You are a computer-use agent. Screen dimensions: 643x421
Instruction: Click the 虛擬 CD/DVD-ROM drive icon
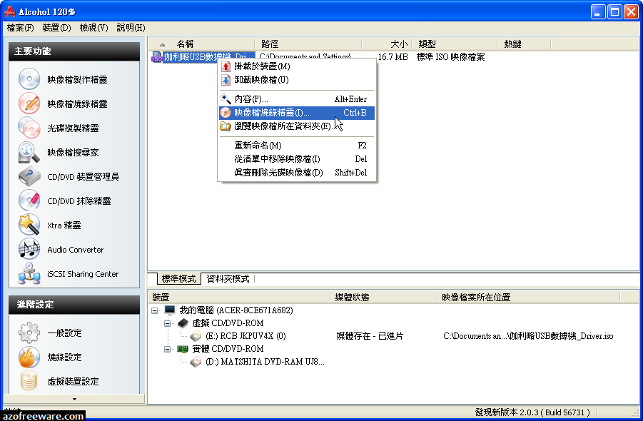pos(183,323)
